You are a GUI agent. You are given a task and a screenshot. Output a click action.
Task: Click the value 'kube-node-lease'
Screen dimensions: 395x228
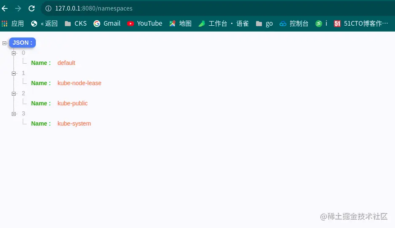click(x=79, y=83)
